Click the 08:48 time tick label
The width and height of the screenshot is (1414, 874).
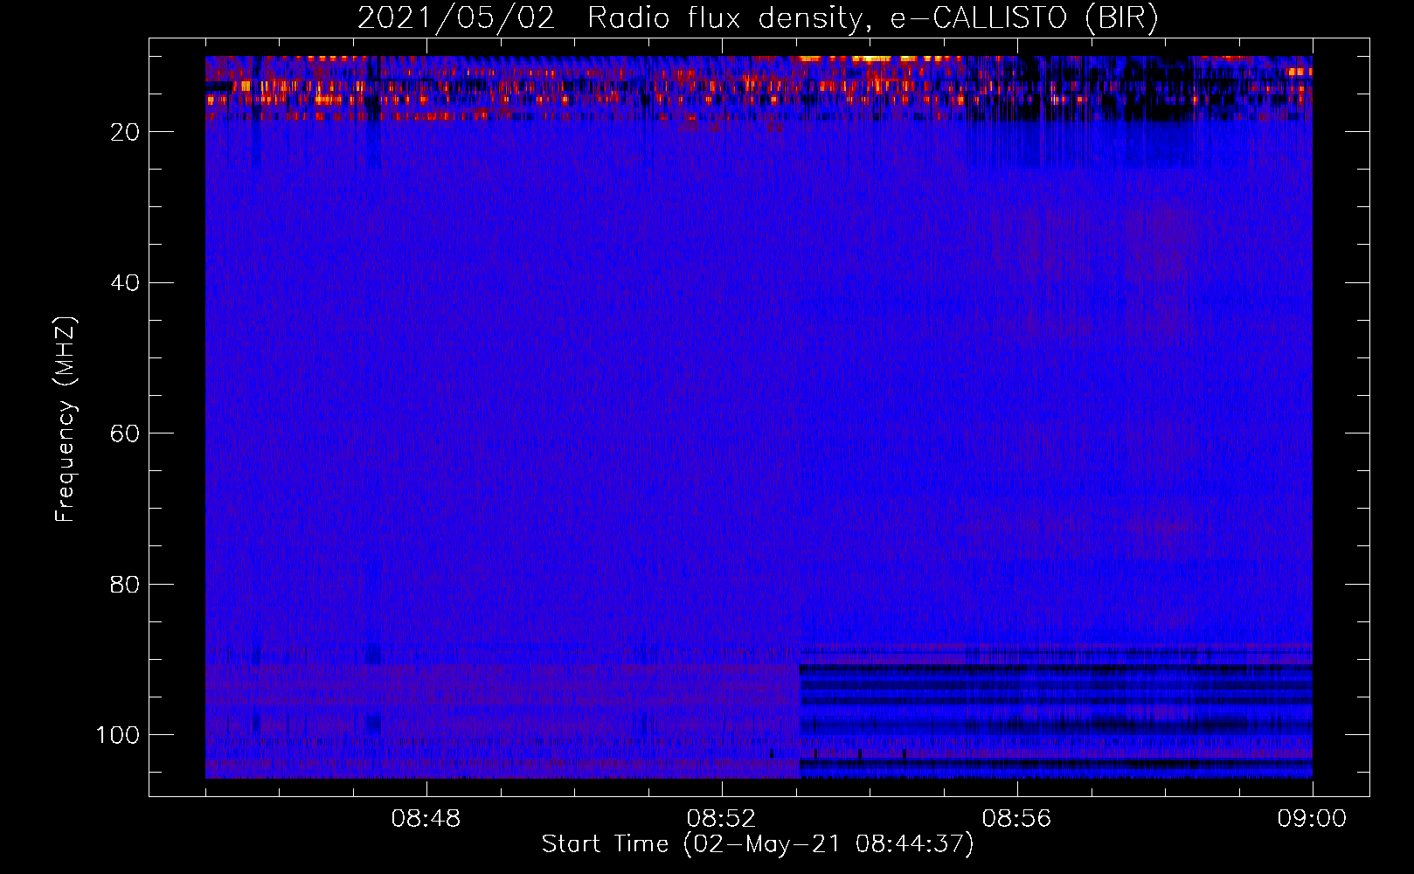tap(426, 819)
